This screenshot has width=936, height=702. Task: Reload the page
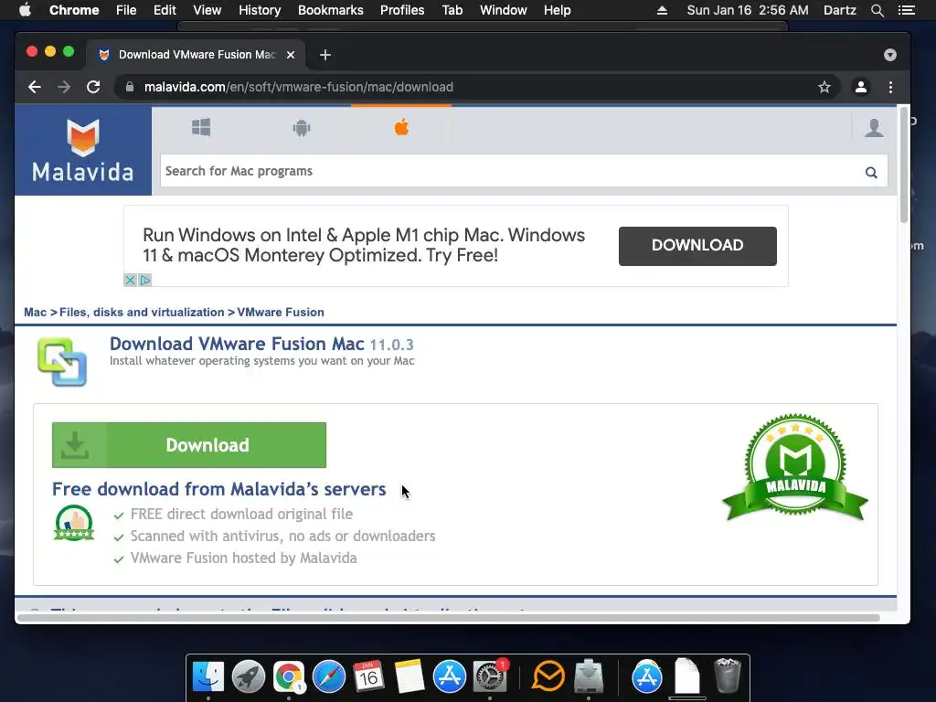(x=93, y=87)
